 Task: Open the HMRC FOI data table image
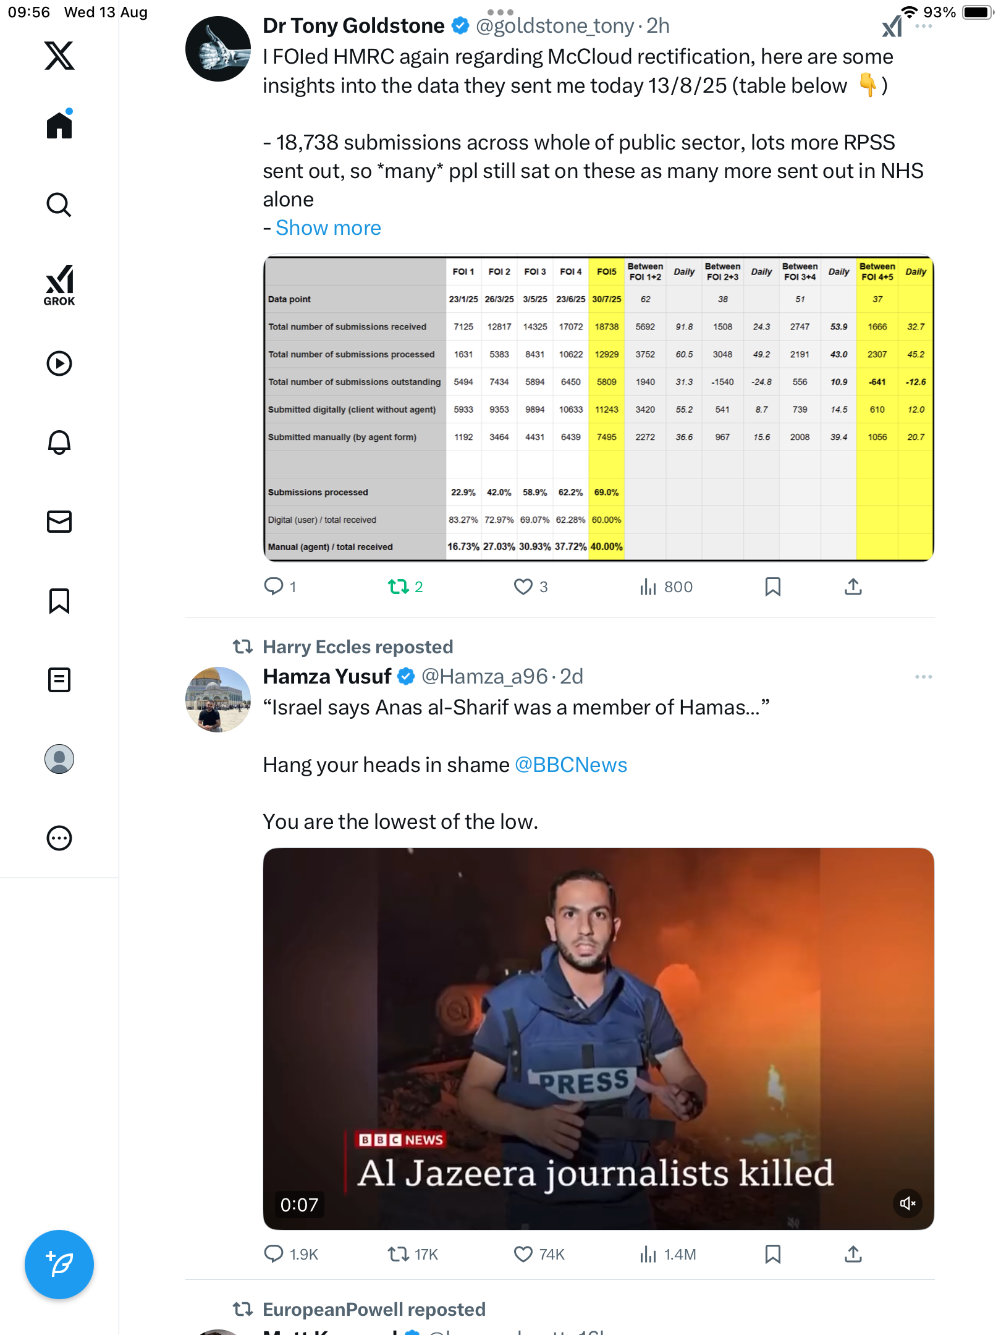tap(598, 409)
